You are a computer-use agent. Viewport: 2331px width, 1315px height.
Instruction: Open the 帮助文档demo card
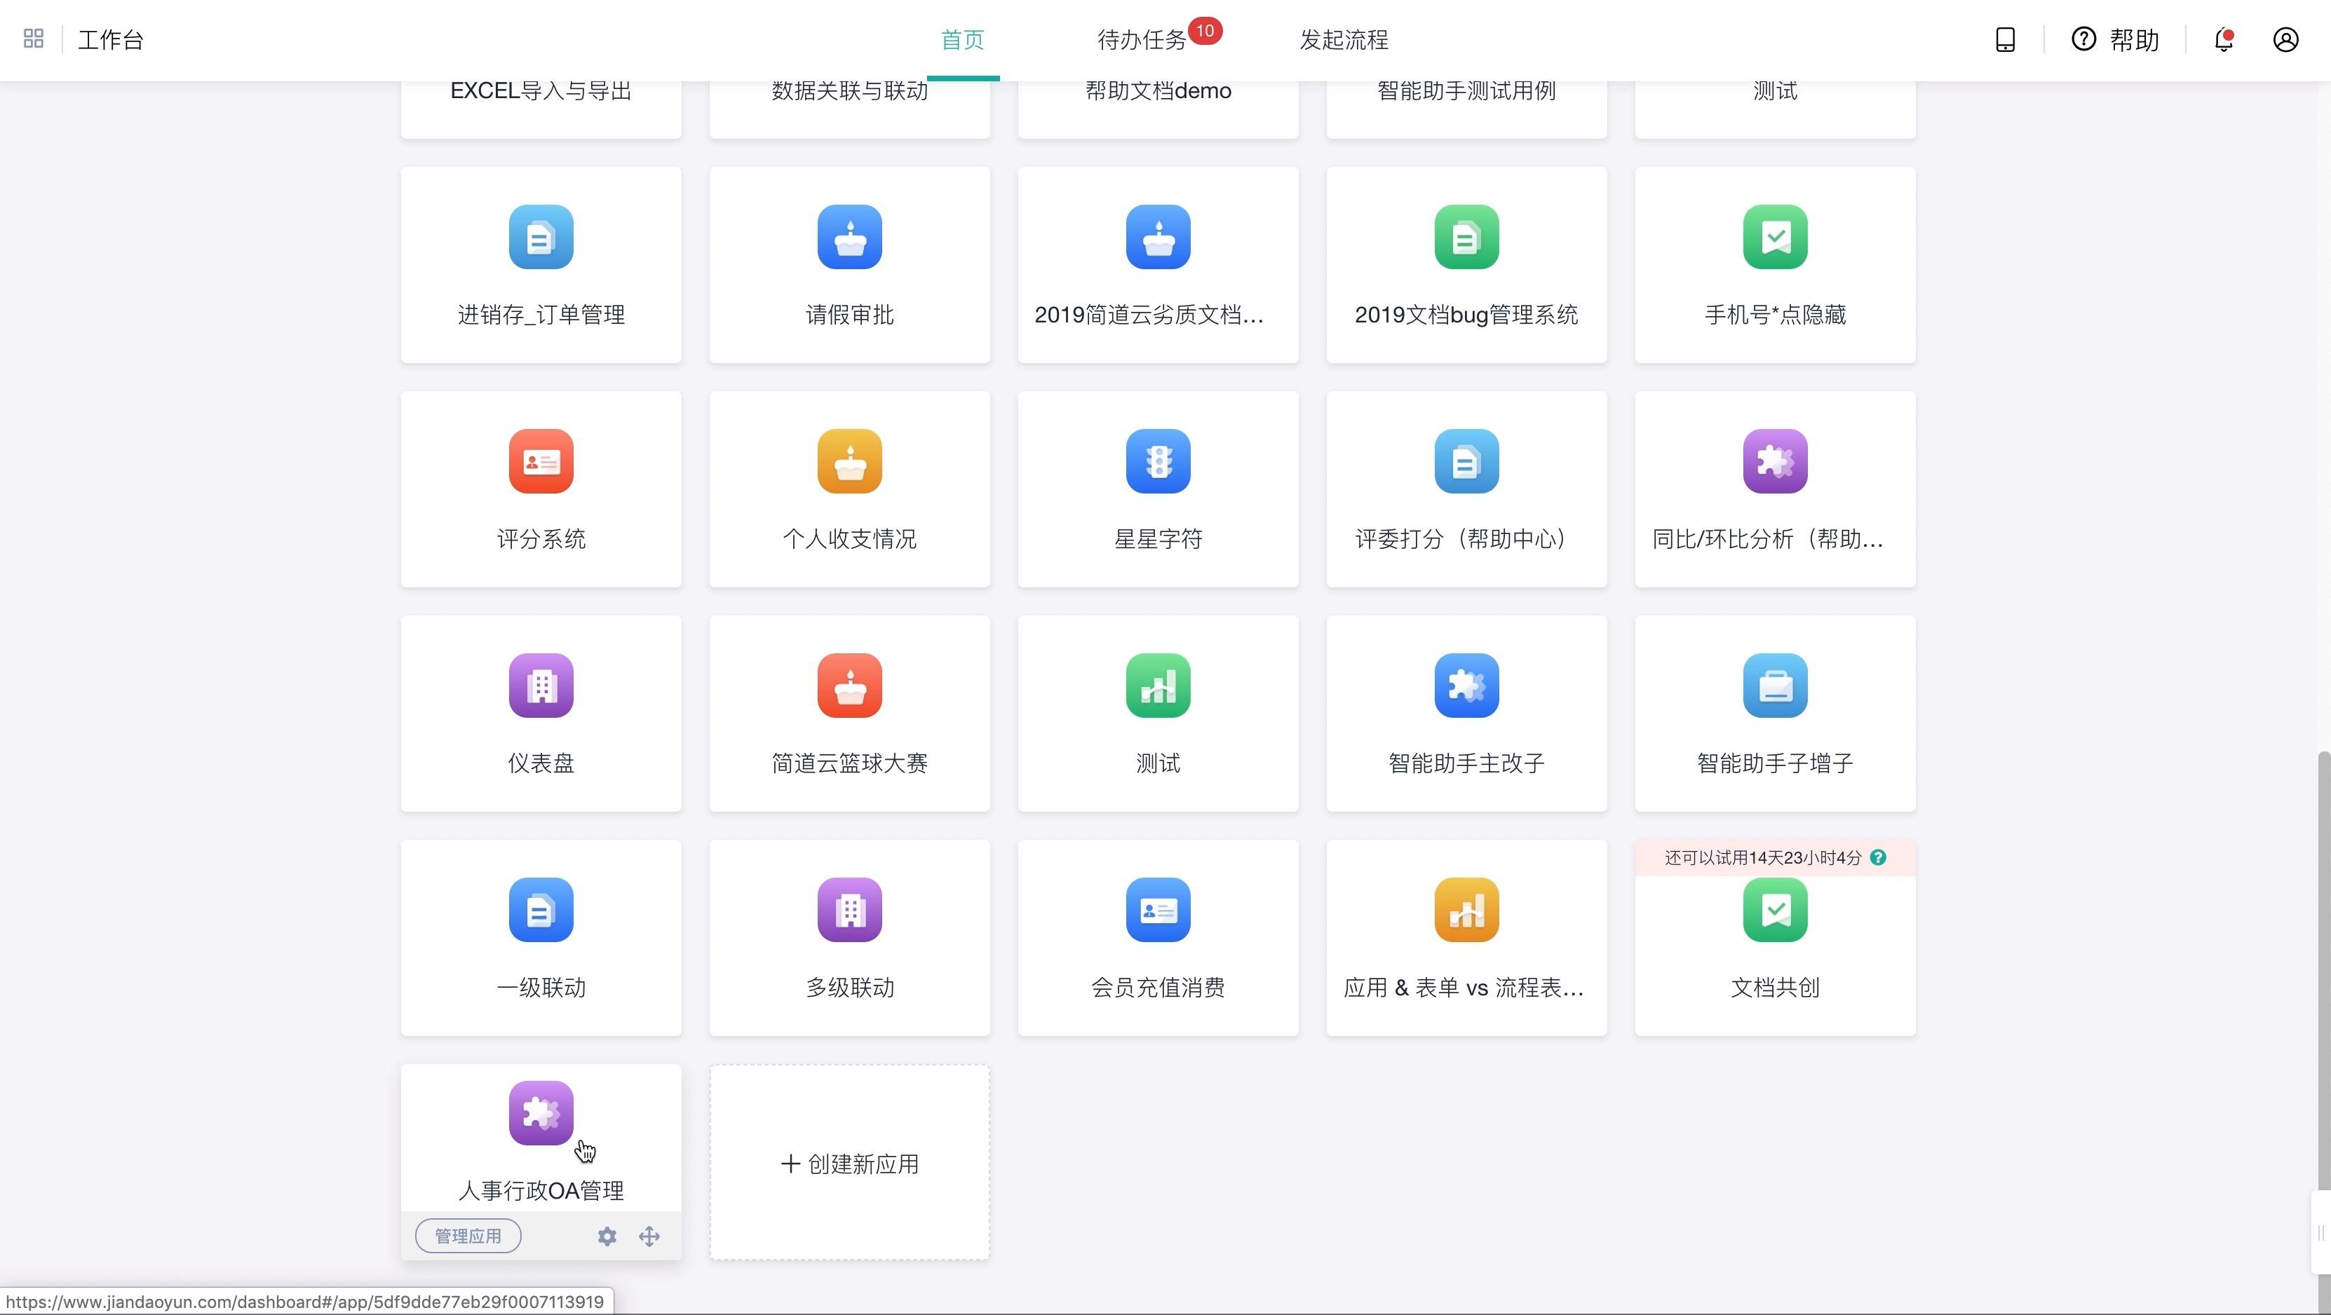(1158, 109)
